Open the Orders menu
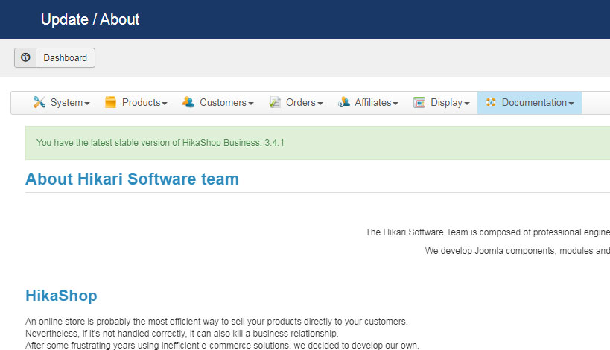610x350 pixels. coord(296,103)
